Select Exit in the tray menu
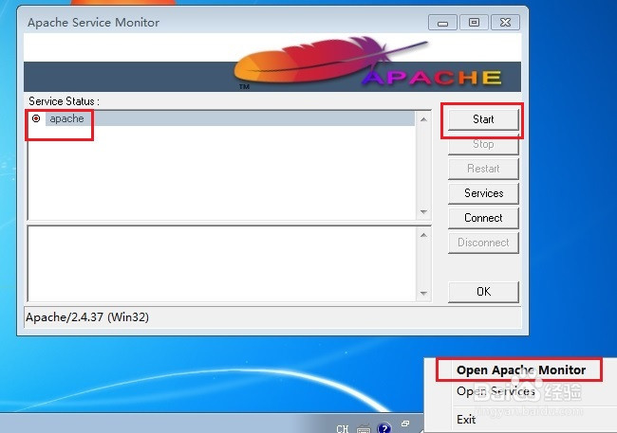This screenshot has height=433, width=617. pyautogui.click(x=466, y=419)
